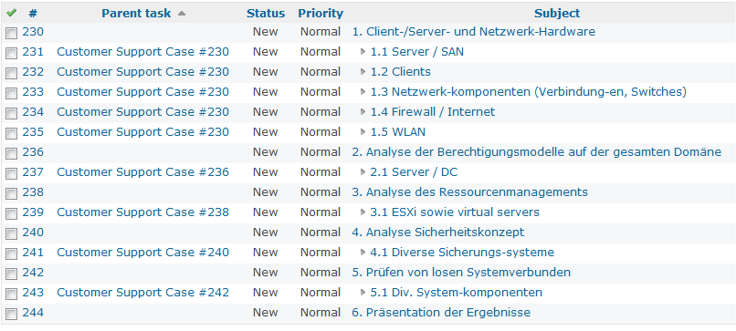Screen dimensions: 736x331
Task: Click the arrow icon before 1.1 Server / SAN
Action: 363,52
